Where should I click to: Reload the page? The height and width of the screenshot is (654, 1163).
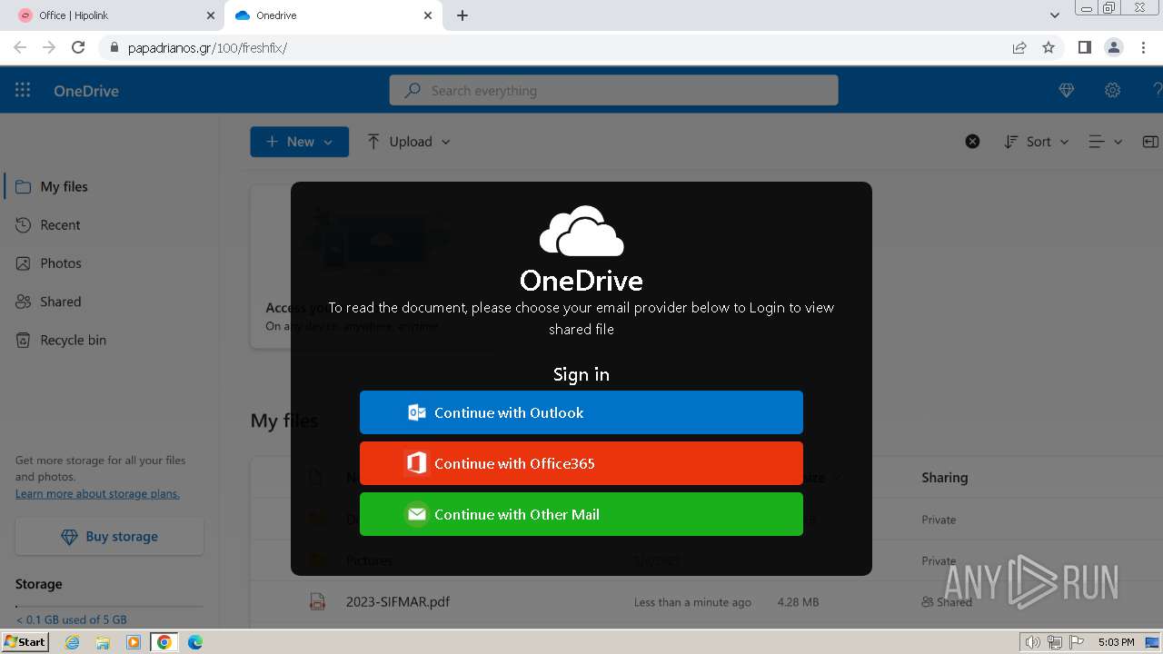(x=78, y=47)
